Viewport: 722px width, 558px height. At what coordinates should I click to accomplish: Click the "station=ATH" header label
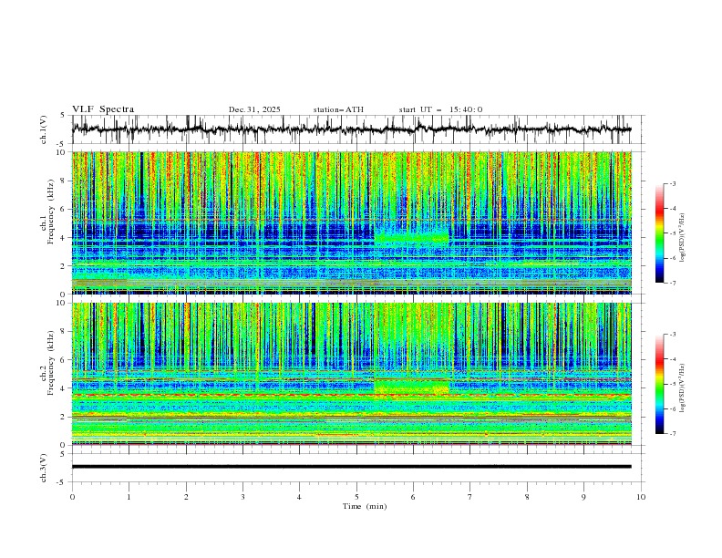[x=338, y=109]
